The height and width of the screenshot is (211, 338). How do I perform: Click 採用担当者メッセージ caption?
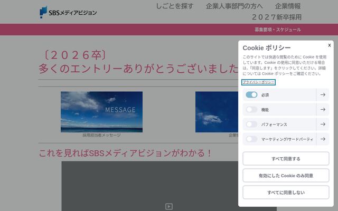point(101,135)
